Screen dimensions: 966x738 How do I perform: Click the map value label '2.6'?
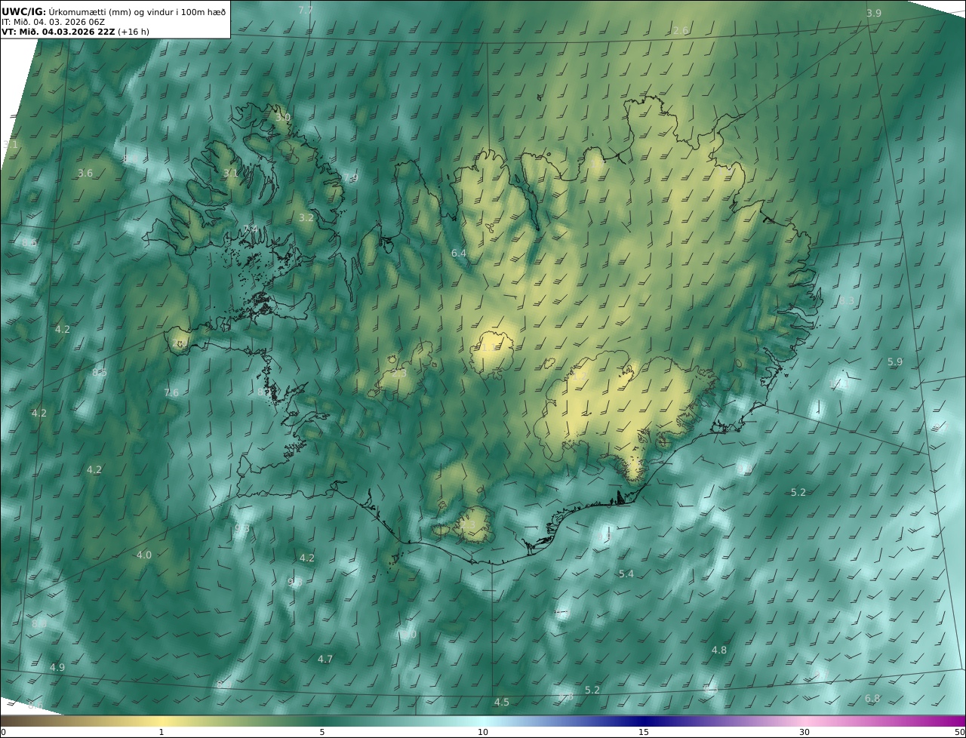coord(681,31)
